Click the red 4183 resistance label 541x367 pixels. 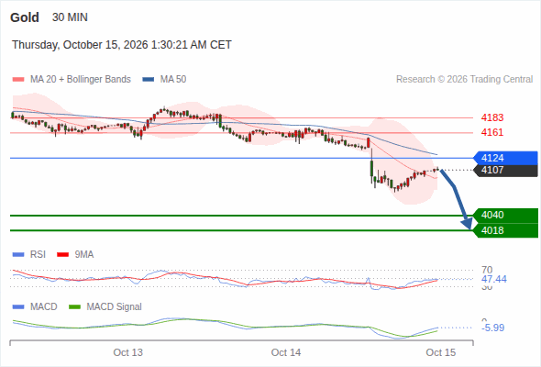pos(492,117)
